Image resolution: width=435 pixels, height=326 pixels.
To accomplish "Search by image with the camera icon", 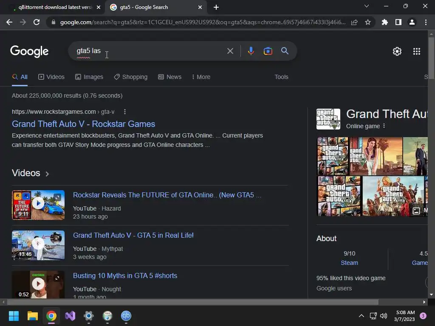I will click(x=268, y=51).
